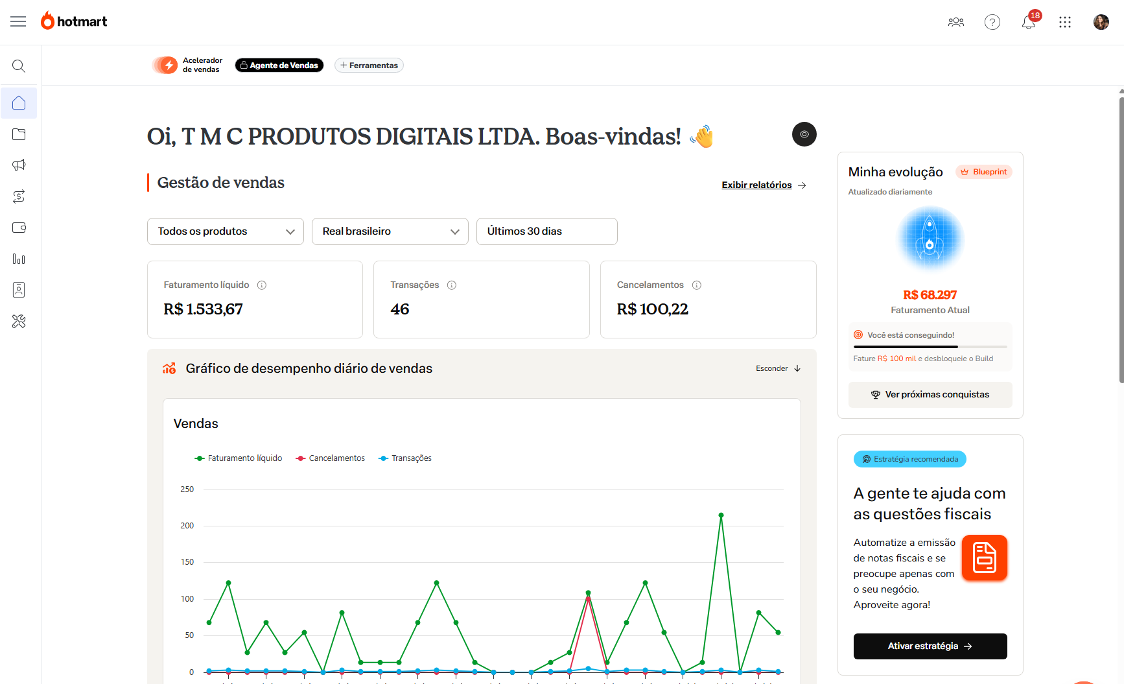Open the Ferramentas button
1124x684 pixels.
pos(369,65)
